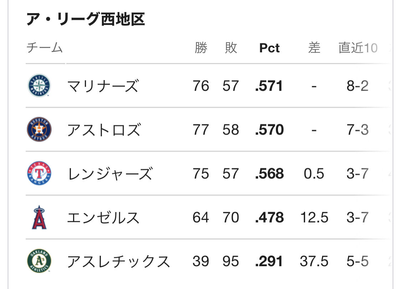The image size is (401, 289).
Task: Click the Rangers 3-7 last-ten record
Action: pyautogui.click(x=358, y=174)
